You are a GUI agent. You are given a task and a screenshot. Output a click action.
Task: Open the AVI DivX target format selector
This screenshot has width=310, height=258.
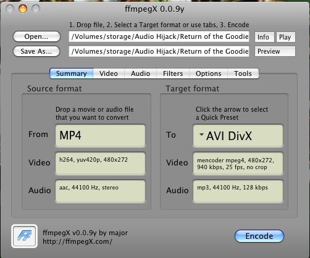(238, 135)
